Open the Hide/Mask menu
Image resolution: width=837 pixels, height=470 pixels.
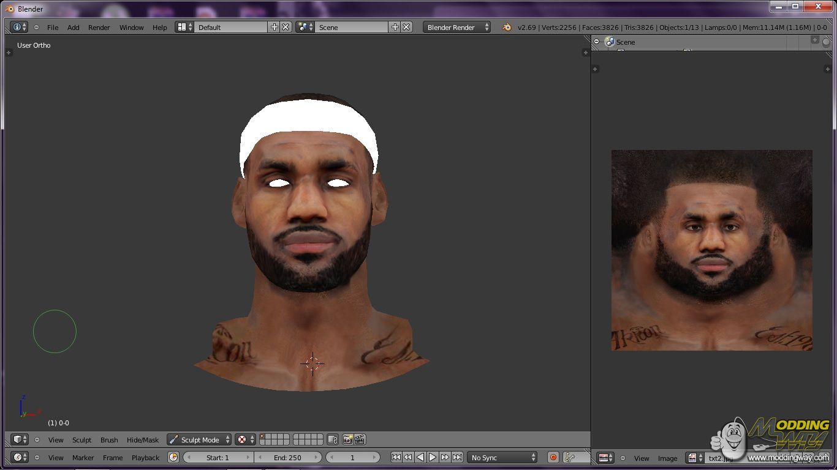(142, 439)
